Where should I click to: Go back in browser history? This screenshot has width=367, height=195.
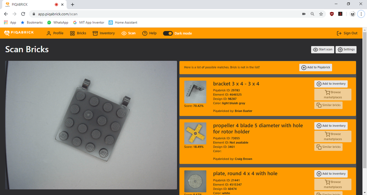pos(6,14)
